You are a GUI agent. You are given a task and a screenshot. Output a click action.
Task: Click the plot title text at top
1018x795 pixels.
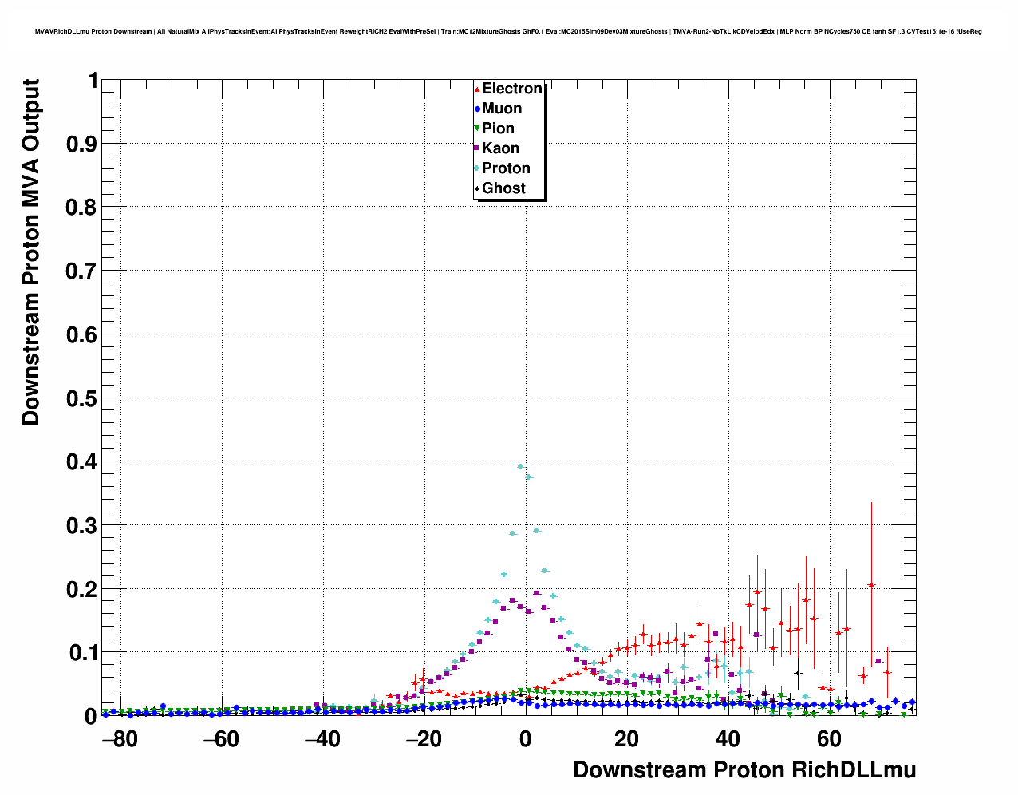click(508, 32)
